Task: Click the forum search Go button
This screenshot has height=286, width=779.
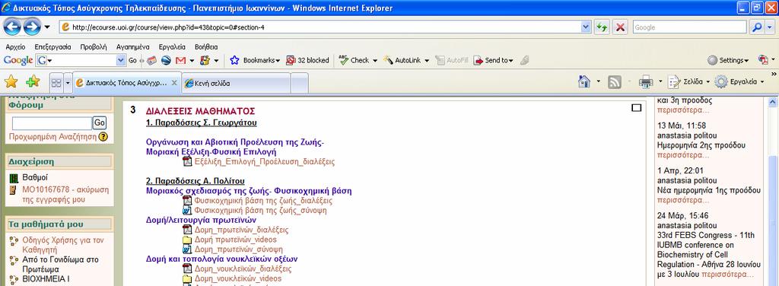Action: (100, 123)
